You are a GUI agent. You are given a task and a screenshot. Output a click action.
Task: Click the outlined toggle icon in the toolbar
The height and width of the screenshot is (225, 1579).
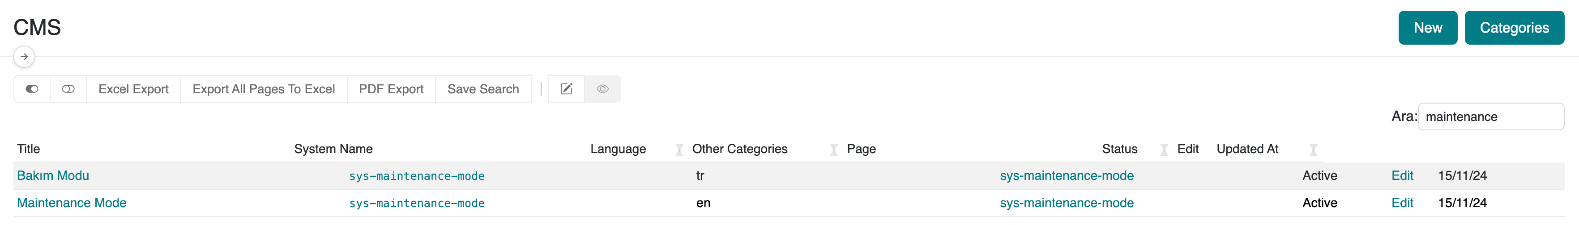[68, 89]
